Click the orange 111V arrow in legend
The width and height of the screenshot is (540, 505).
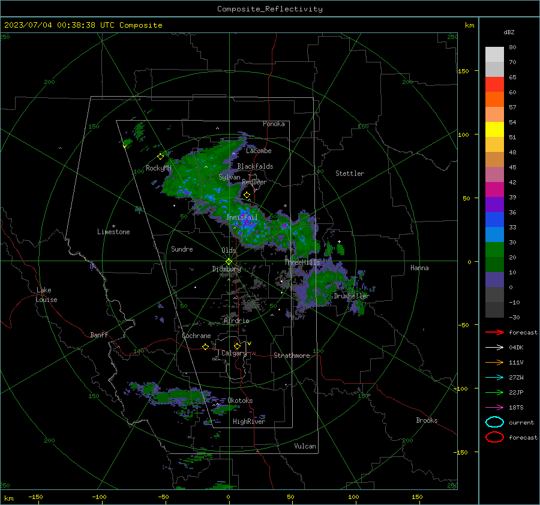pyautogui.click(x=494, y=362)
